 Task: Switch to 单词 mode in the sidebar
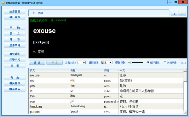15,28
